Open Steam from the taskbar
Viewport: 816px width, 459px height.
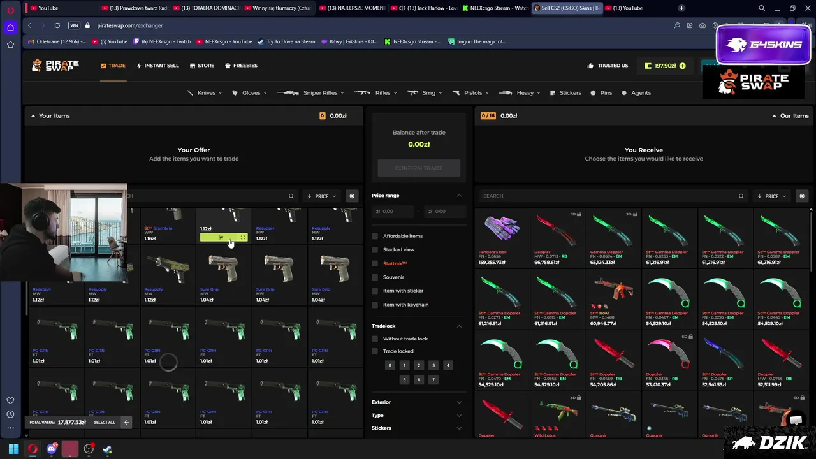tap(107, 449)
